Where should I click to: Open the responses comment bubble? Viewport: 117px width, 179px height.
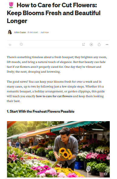pos(21,44)
